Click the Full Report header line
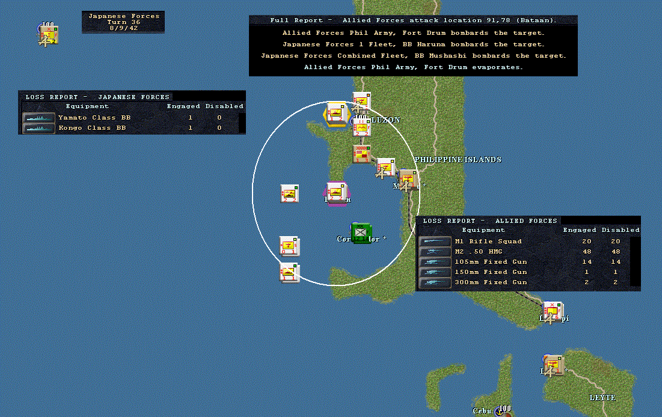Screen dimensions: 662x417 click(413, 20)
